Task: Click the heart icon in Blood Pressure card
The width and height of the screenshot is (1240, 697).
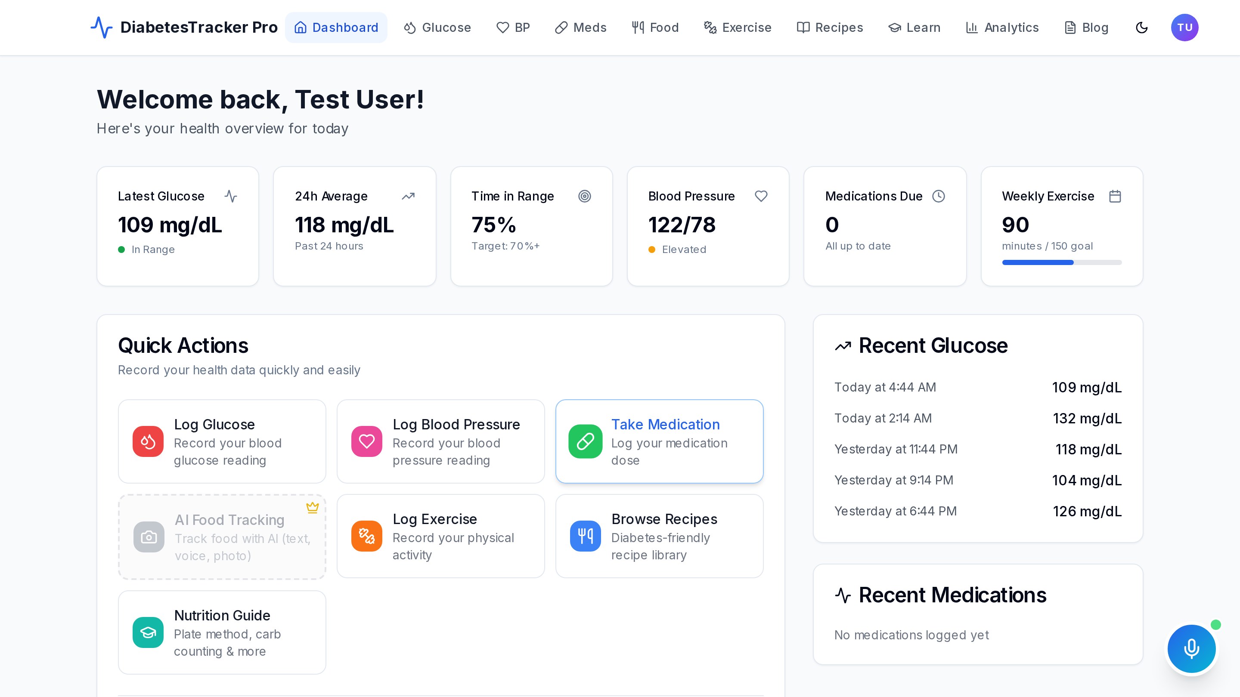Action: 761,196
